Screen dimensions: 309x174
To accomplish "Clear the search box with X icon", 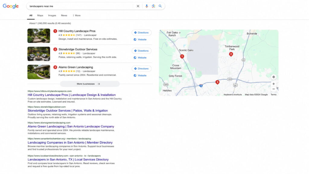I will [138, 6].
